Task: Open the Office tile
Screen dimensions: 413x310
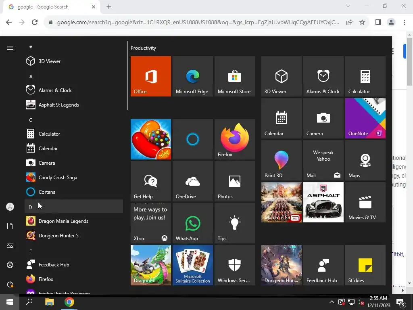Action: (151, 76)
